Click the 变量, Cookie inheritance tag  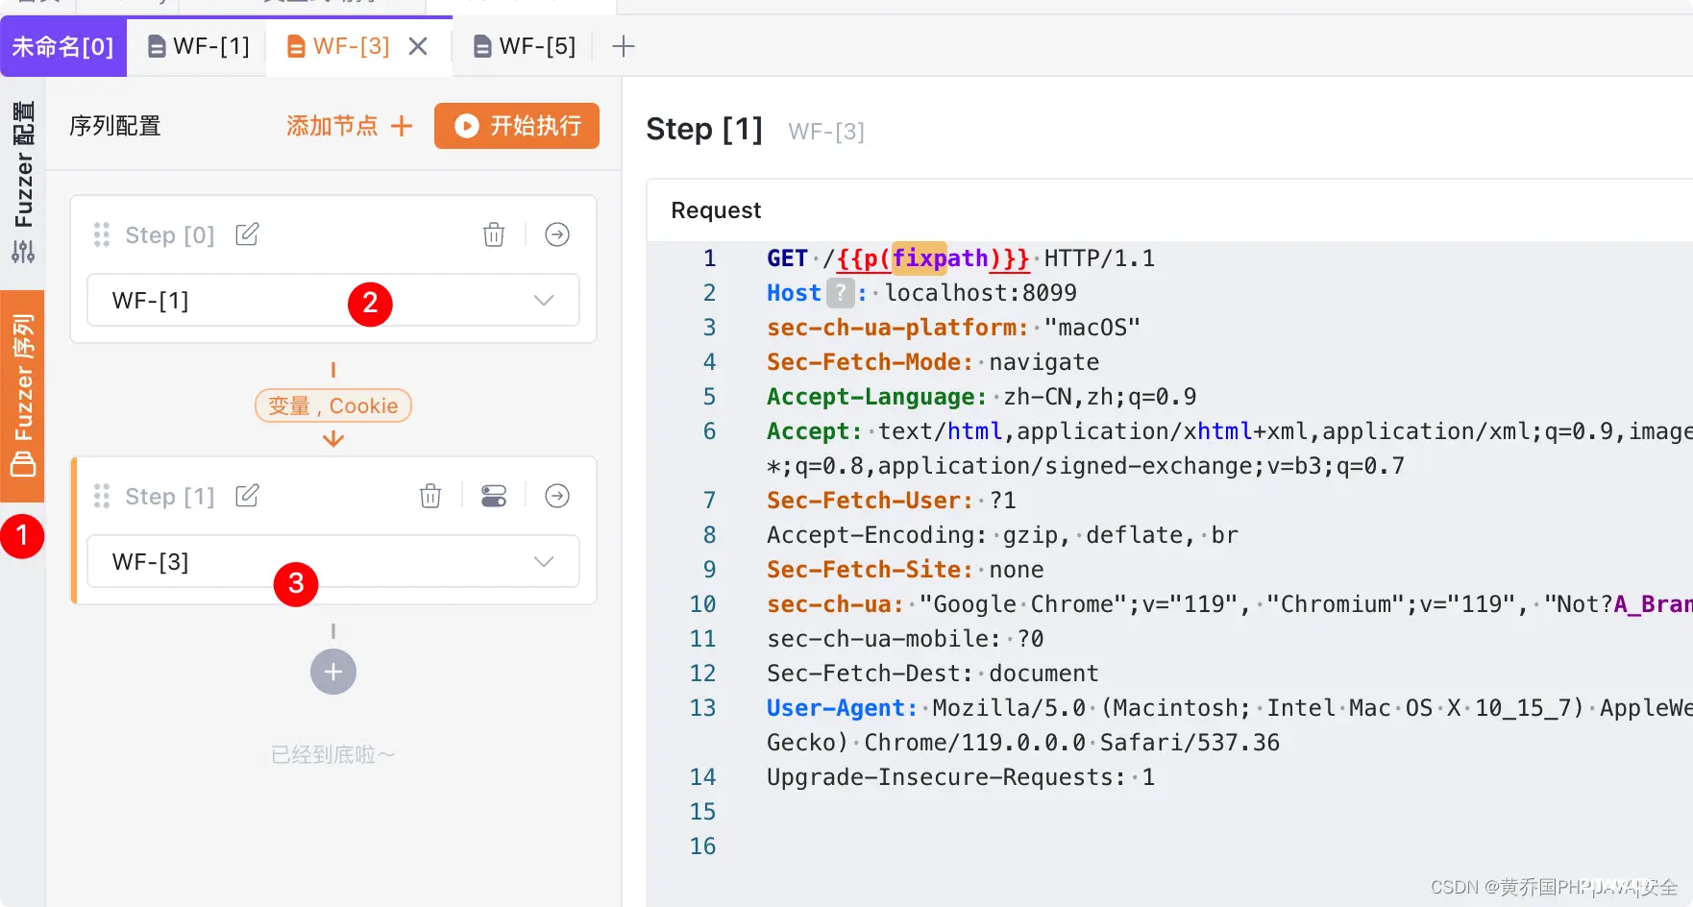(x=333, y=405)
